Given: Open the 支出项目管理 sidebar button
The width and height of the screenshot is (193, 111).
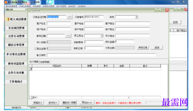Looking at the screenshot, I should [x=16, y=28].
